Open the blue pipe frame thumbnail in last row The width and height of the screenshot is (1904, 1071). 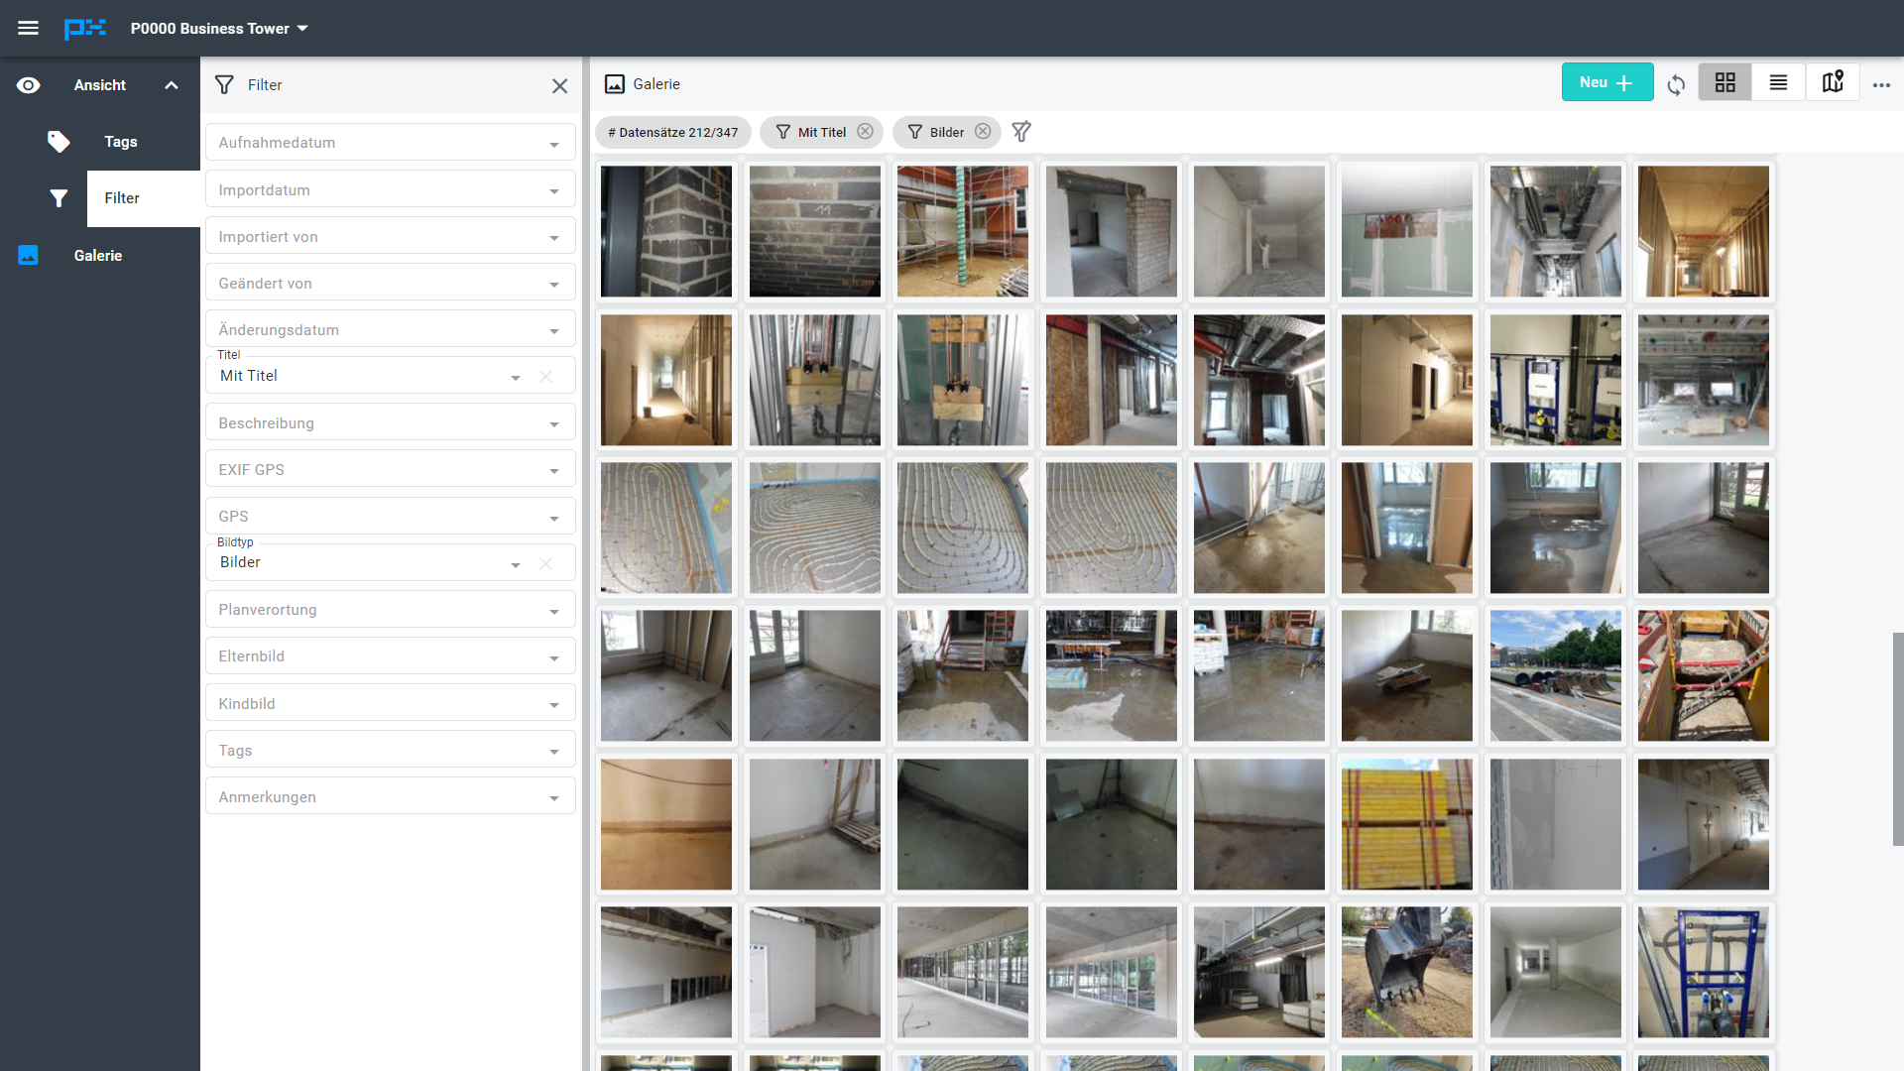(x=1704, y=972)
